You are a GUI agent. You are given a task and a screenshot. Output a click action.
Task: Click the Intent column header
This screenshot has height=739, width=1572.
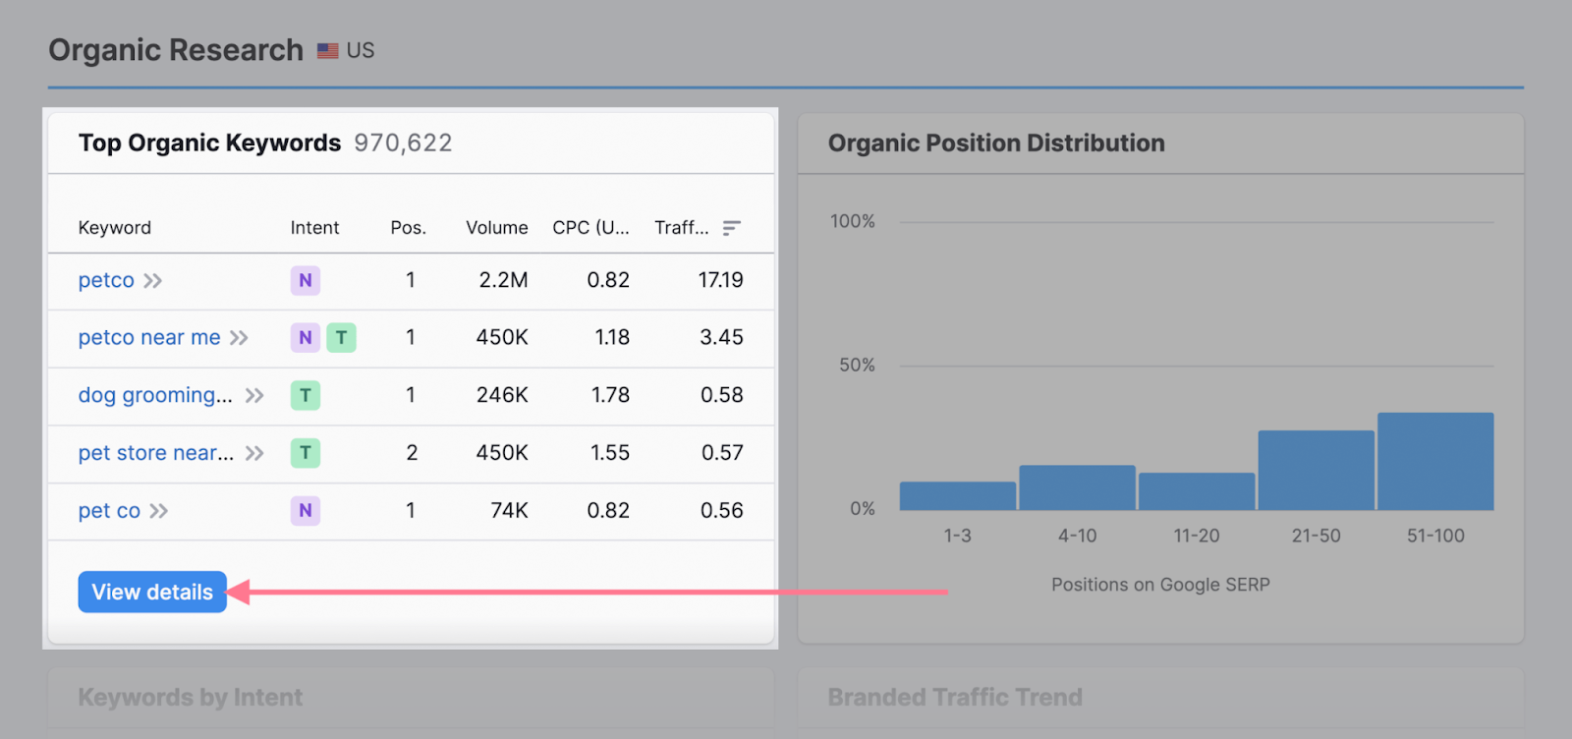(x=314, y=228)
